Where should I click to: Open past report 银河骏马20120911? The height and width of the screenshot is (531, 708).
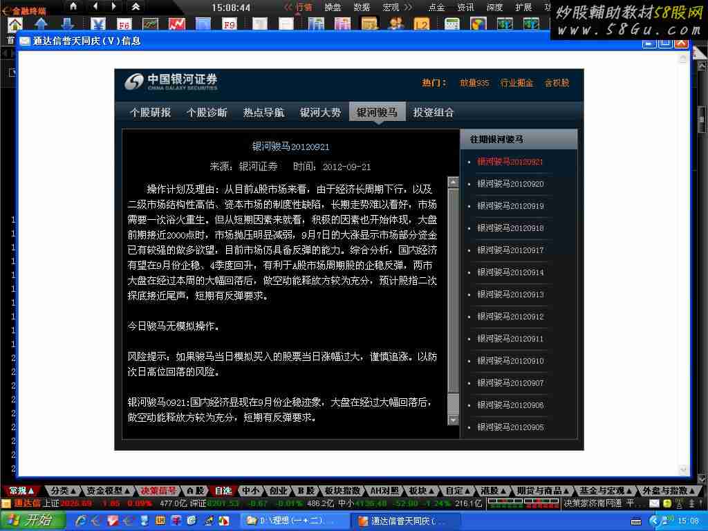point(510,339)
